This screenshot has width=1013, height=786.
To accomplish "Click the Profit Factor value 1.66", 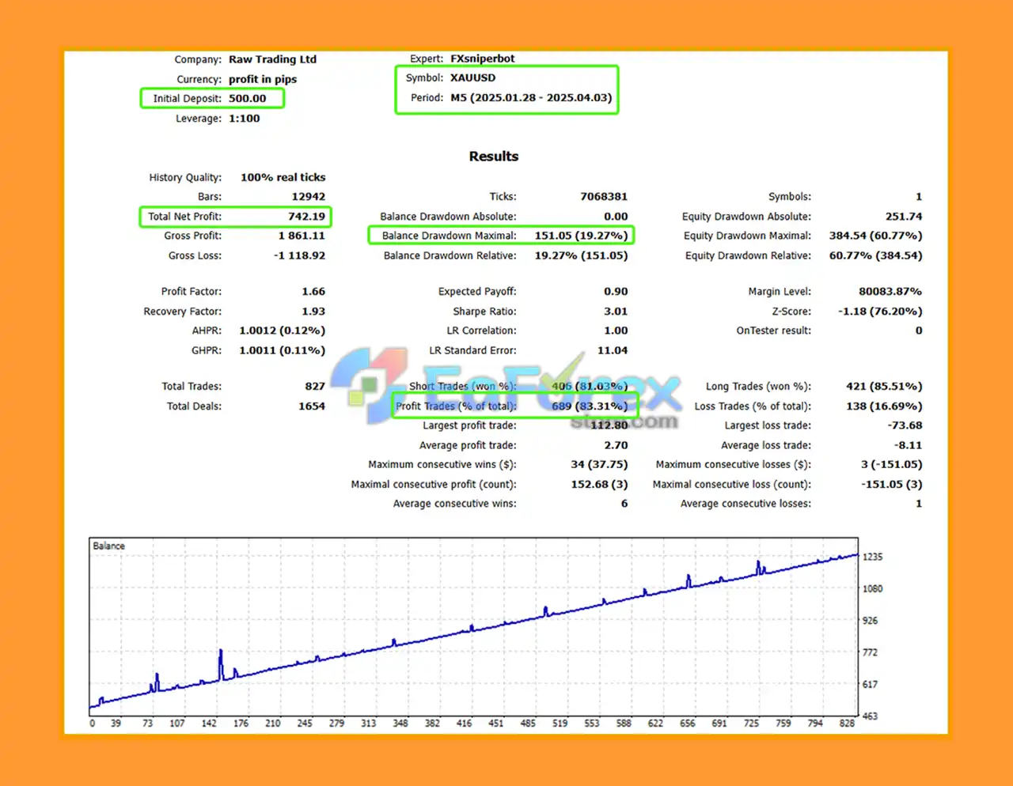I will pyautogui.click(x=313, y=292).
